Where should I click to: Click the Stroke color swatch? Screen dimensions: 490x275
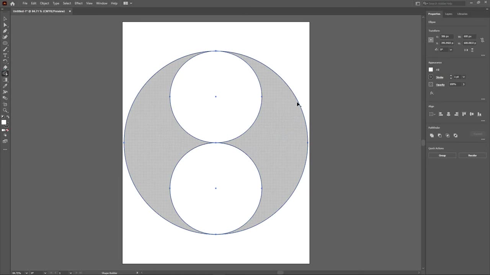(x=431, y=77)
